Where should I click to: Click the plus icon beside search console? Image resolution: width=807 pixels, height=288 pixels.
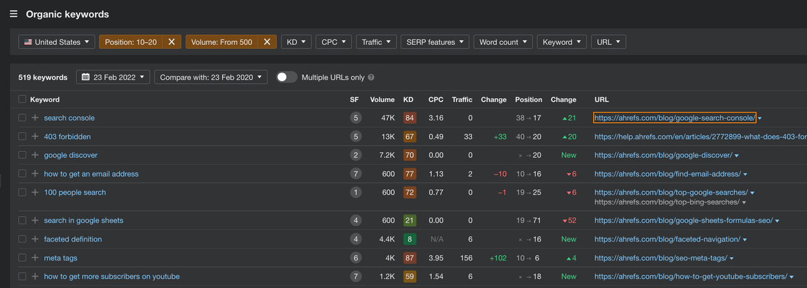point(35,118)
